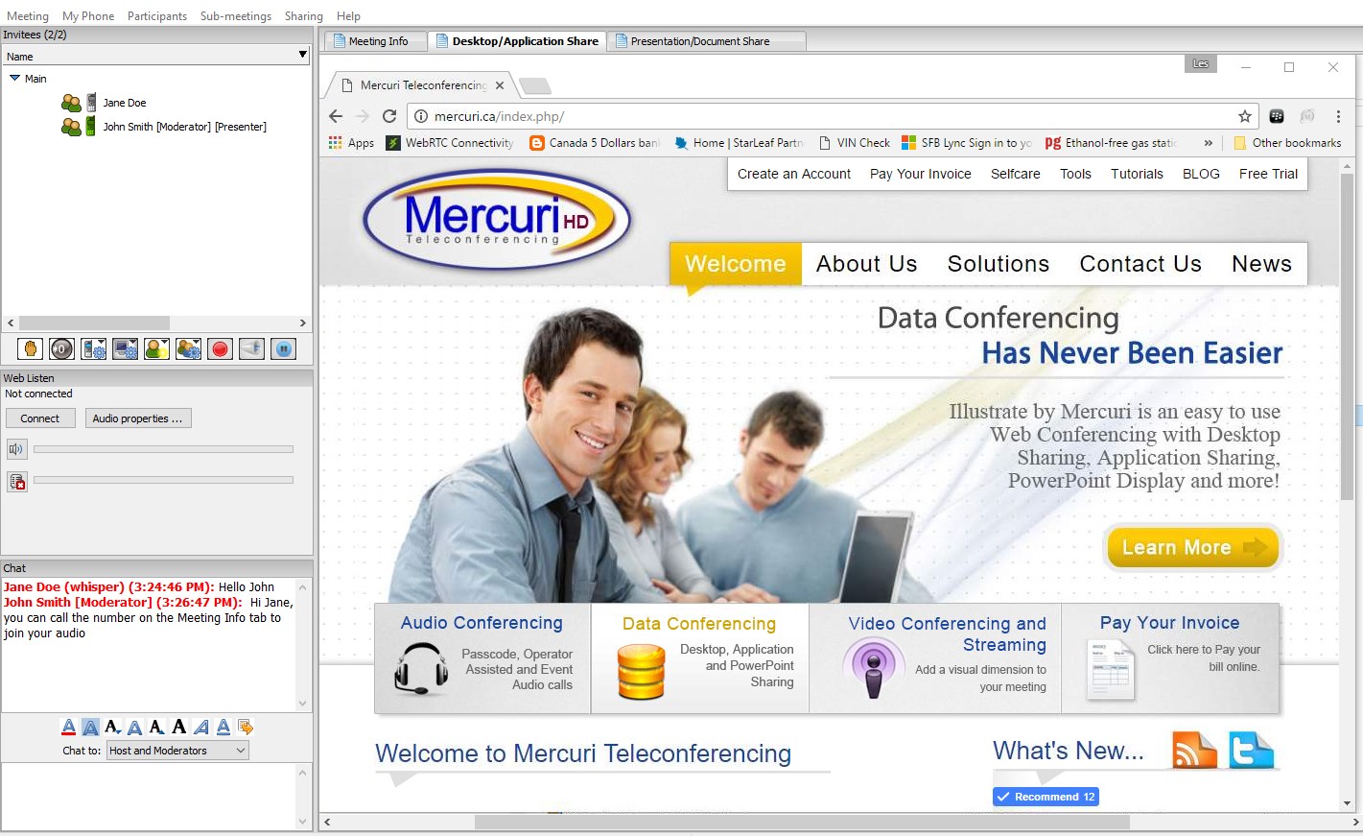Click Jane Doe's phone status icon
Viewport: 1363px width, 836px height.
pyautogui.click(x=91, y=103)
